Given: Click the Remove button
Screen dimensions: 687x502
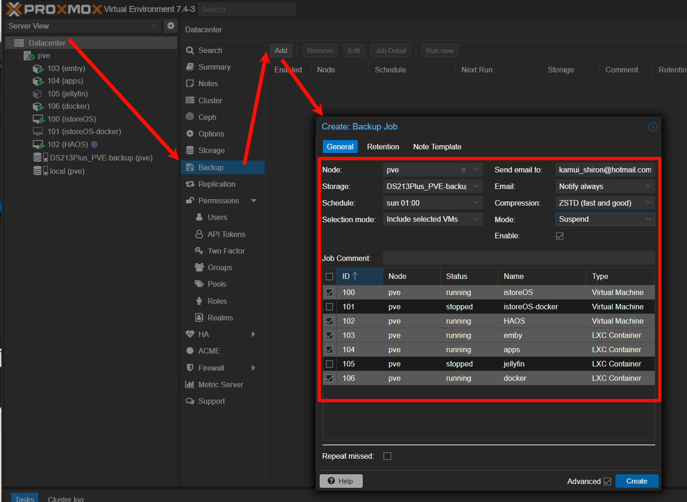Looking at the screenshot, I should click(x=320, y=51).
